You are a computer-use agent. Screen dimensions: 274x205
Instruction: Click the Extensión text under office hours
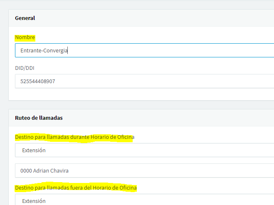point(34,150)
